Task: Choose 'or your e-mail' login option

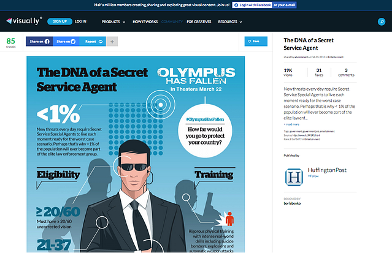Action: (285, 5)
